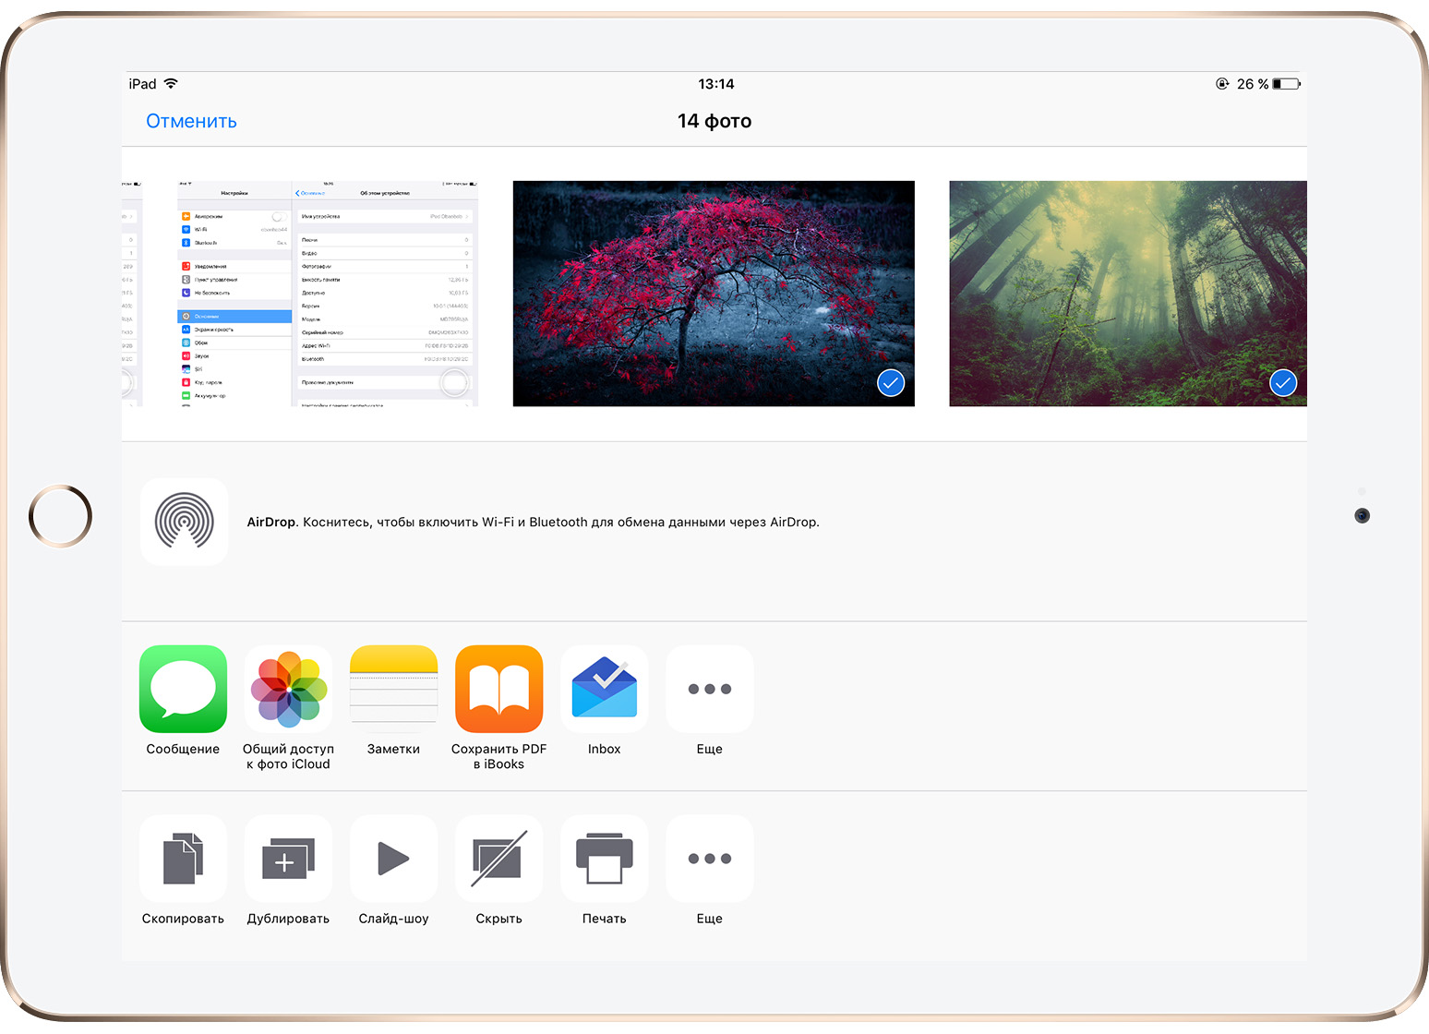Image resolution: width=1429 pixels, height=1034 pixels.
Task: Start a Slideshow with selected photos
Action: pyautogui.click(x=393, y=859)
